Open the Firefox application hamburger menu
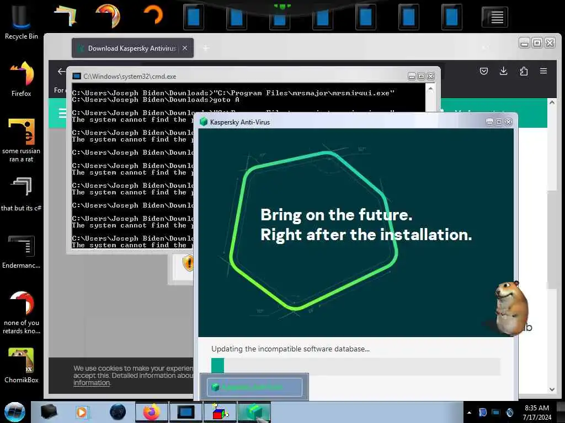 pyautogui.click(x=543, y=71)
